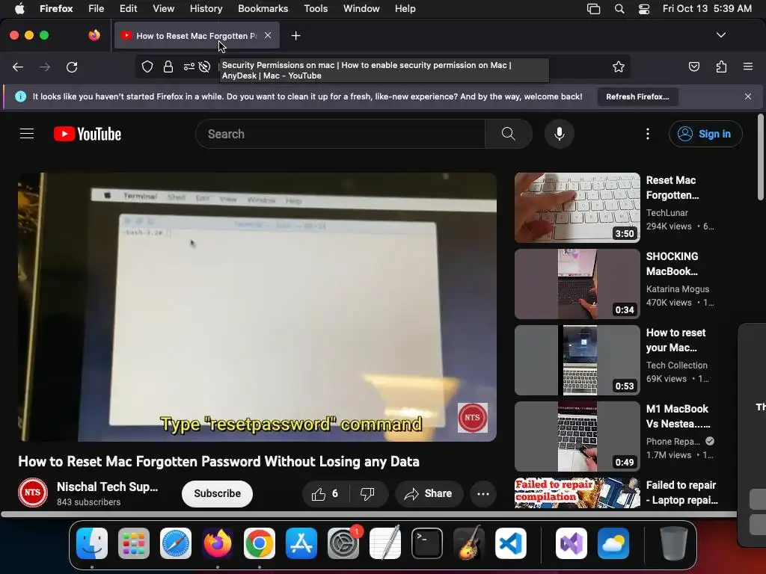Image resolution: width=766 pixels, height=574 pixels.
Task: Click the YouTube search magnifier button
Action: point(509,134)
